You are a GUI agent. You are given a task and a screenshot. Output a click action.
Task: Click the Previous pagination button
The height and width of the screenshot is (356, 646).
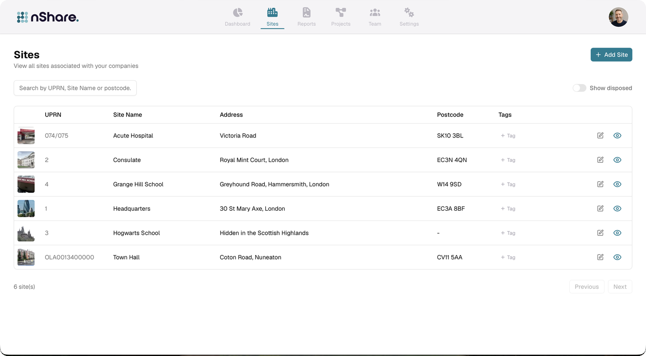coord(586,287)
